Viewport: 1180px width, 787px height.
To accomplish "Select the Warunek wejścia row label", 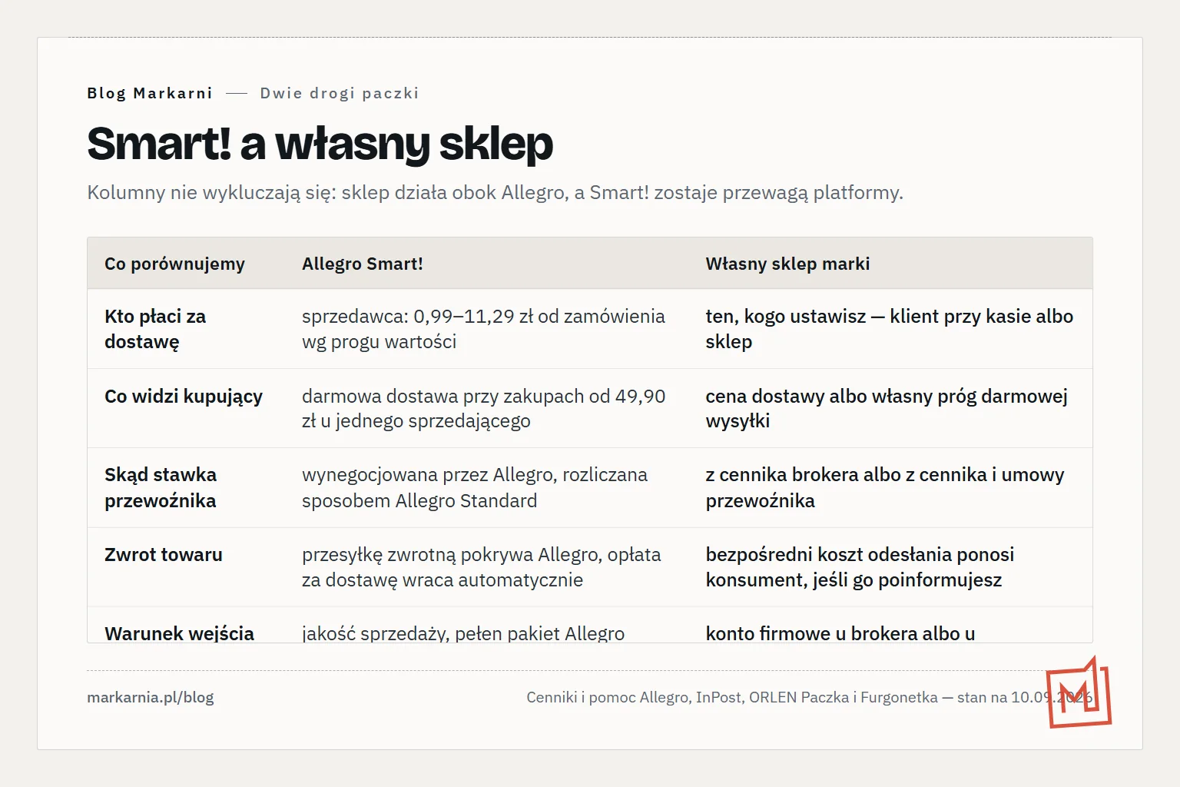I will click(179, 633).
